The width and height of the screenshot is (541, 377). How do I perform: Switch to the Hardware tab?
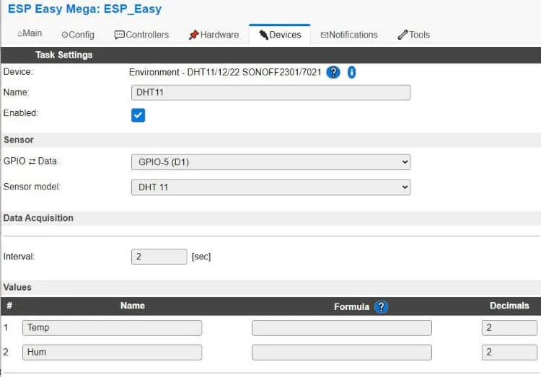(214, 35)
